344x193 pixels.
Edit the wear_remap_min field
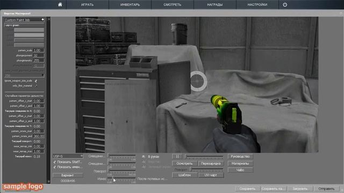39,146
